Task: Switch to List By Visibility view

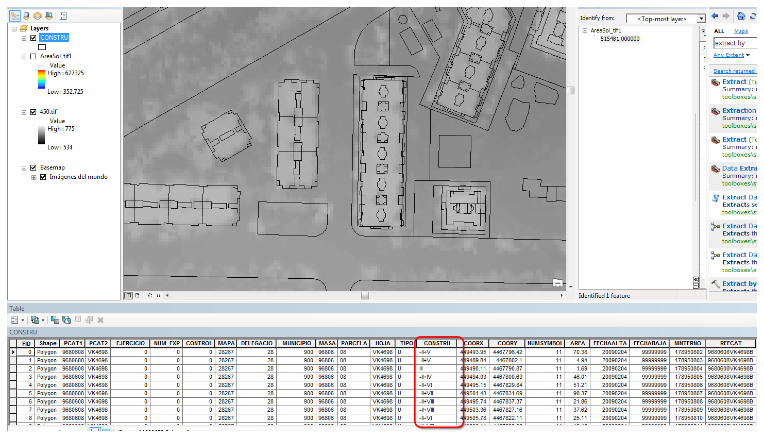Action: click(38, 16)
